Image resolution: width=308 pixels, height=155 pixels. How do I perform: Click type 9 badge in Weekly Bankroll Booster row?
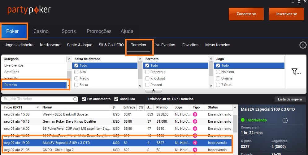tap(195, 114)
